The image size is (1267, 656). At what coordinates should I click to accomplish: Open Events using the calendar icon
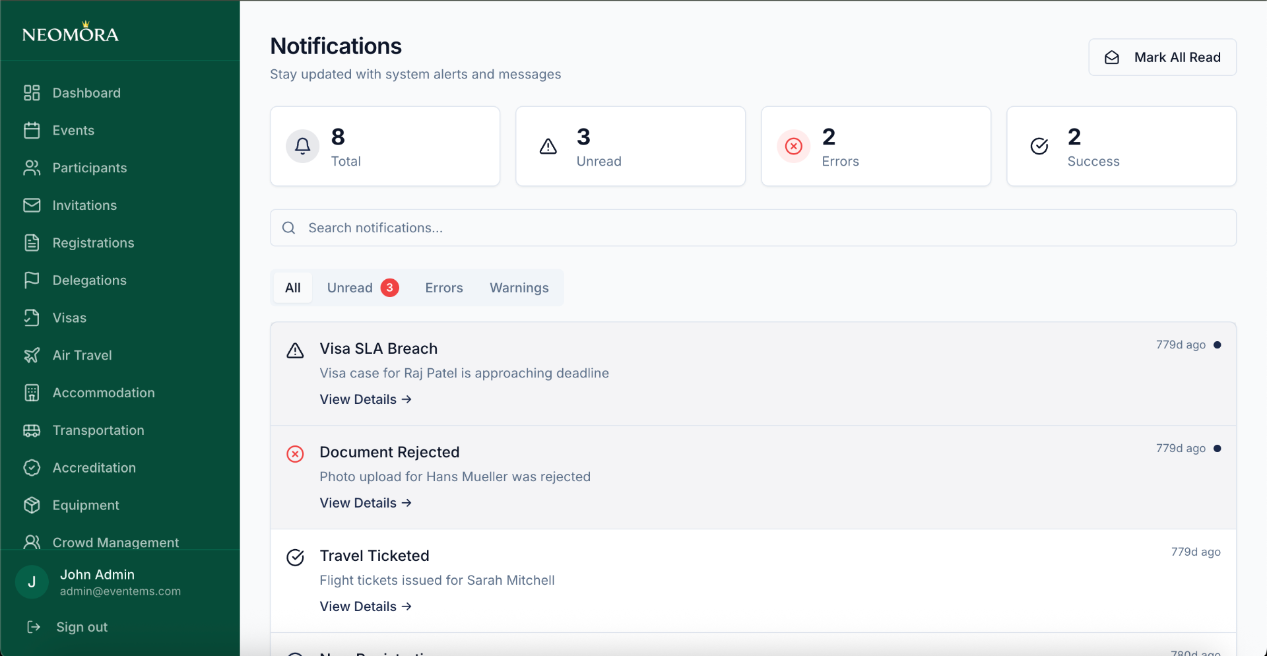click(32, 130)
